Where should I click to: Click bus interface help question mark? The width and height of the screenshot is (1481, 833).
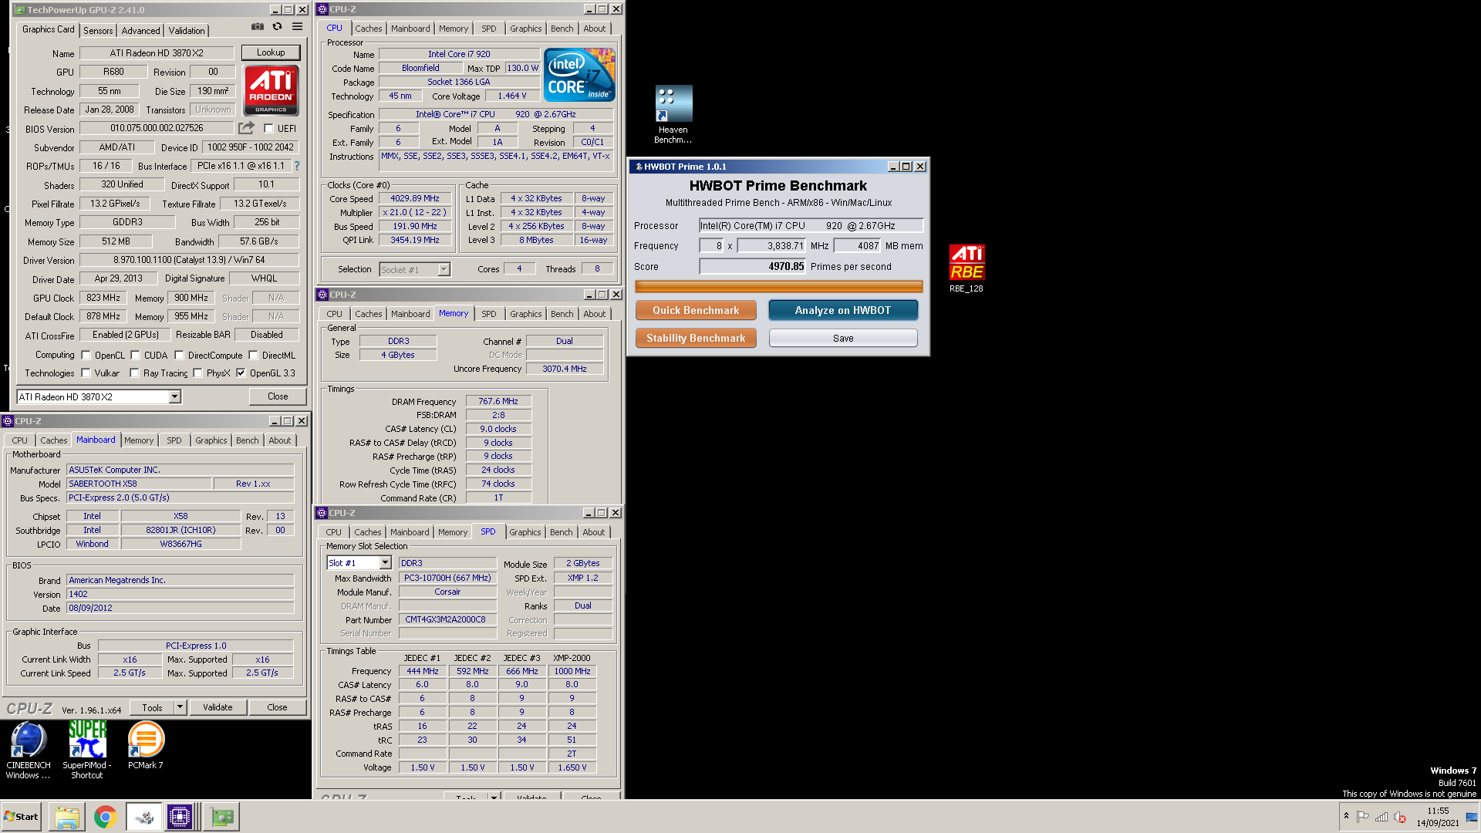click(297, 166)
